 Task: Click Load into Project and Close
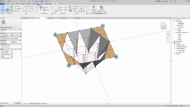point(101,9)
